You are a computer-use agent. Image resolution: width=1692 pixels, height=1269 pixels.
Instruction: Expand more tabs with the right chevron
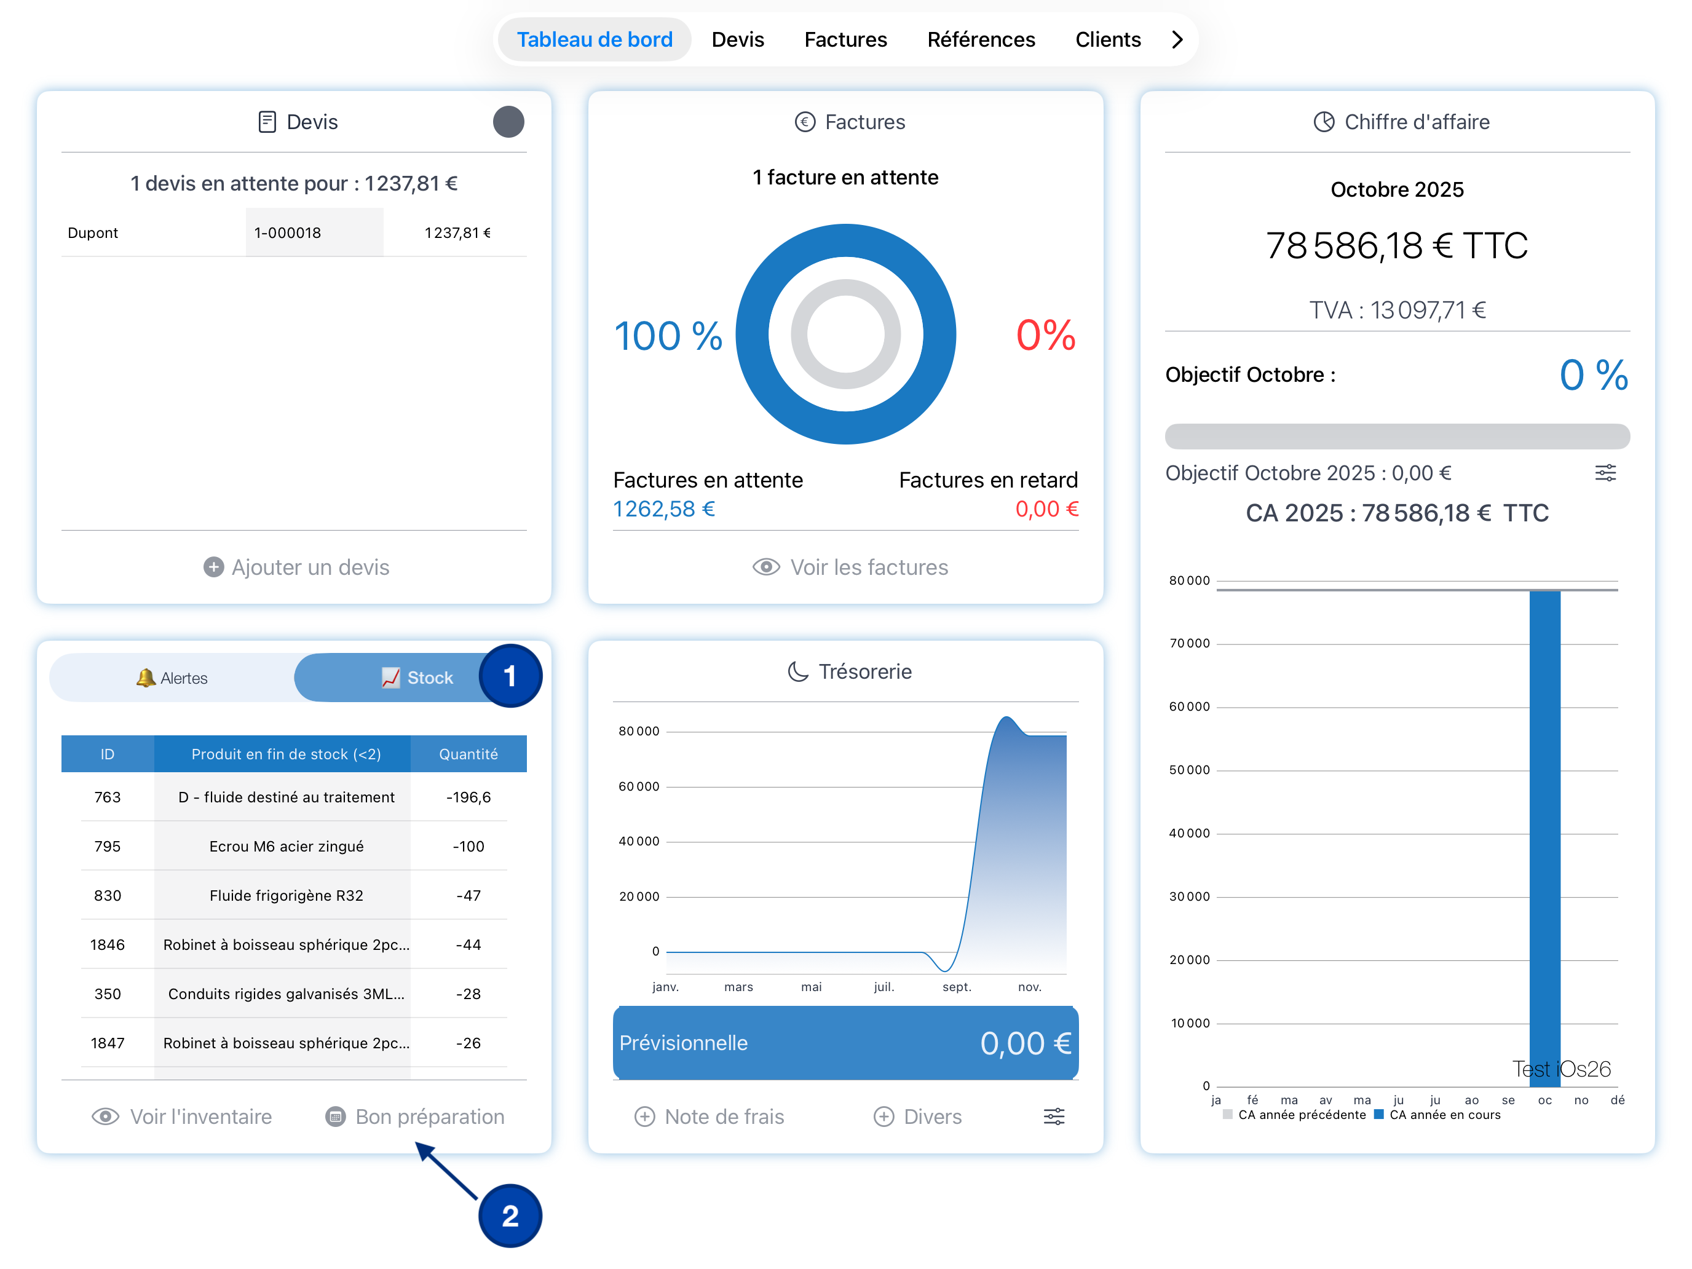point(1177,39)
